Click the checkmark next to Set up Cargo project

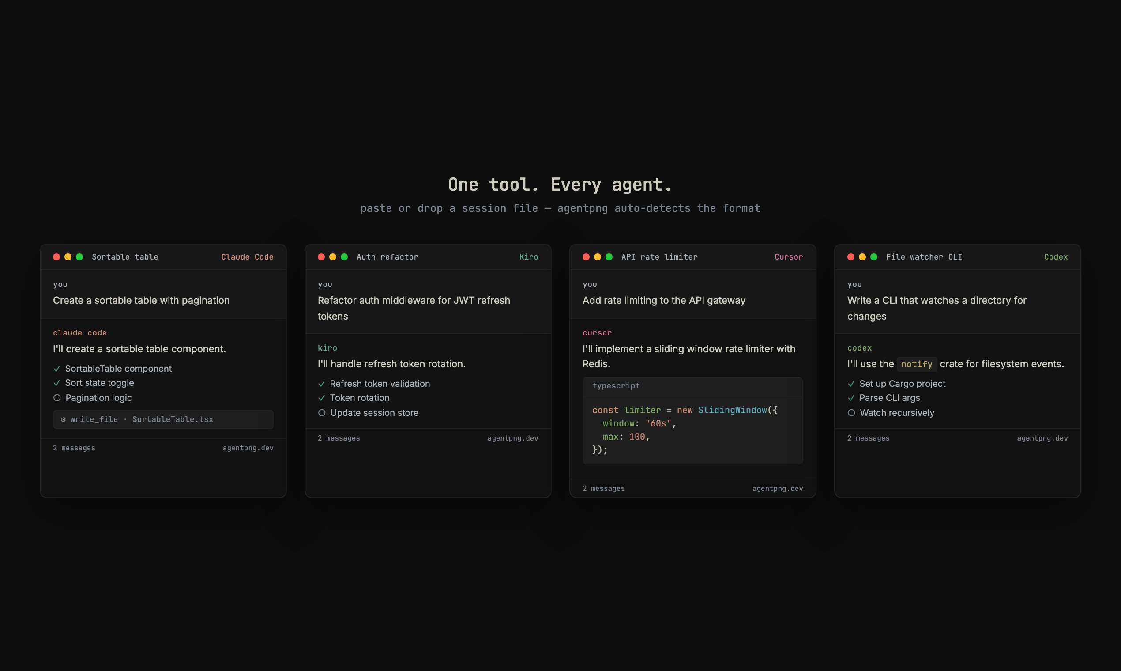click(851, 383)
